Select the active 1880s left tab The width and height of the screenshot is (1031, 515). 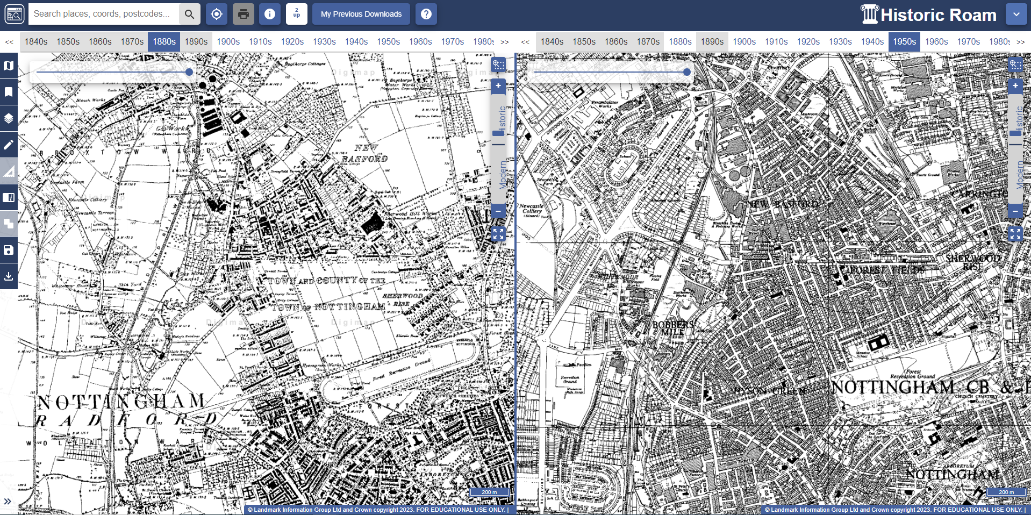coord(164,41)
